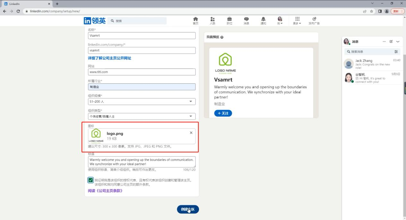Expand the organization type dropdown
The width and height of the screenshot is (406, 220).
[191, 116]
